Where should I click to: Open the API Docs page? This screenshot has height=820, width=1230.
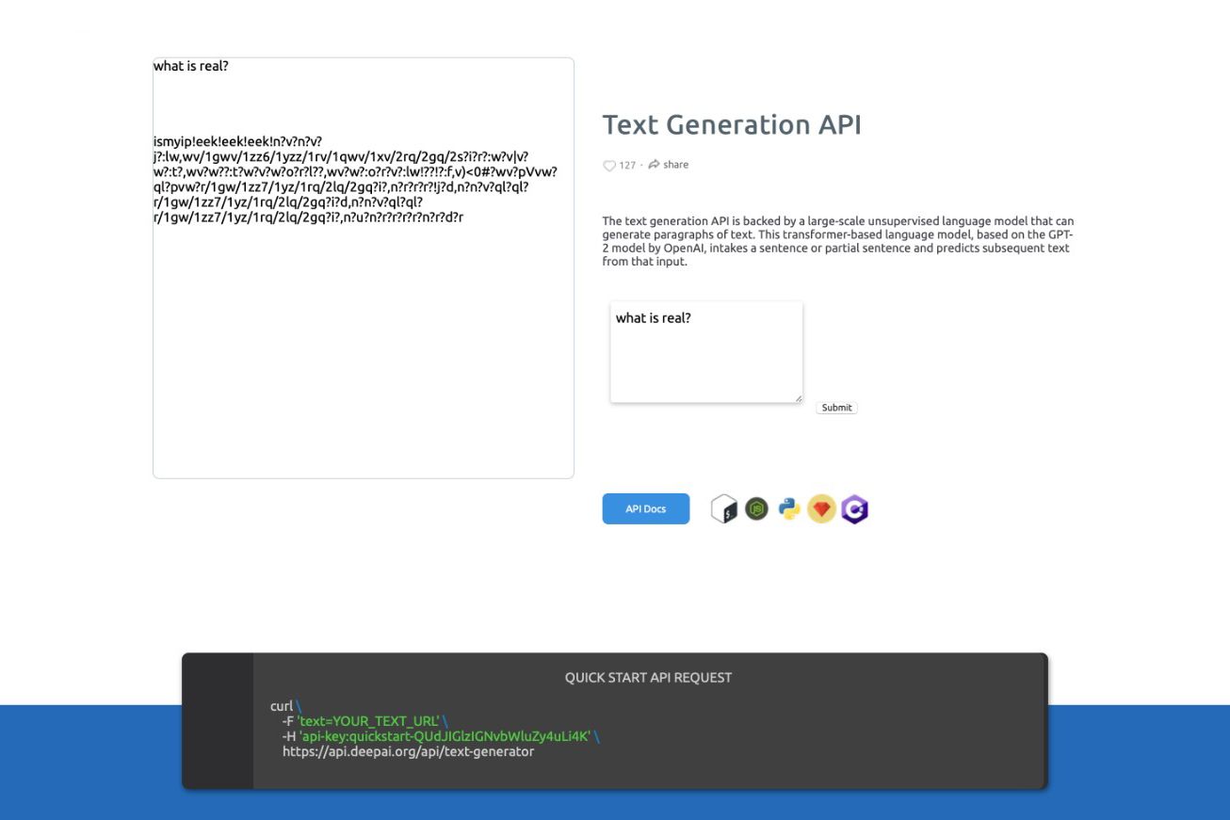[646, 508]
